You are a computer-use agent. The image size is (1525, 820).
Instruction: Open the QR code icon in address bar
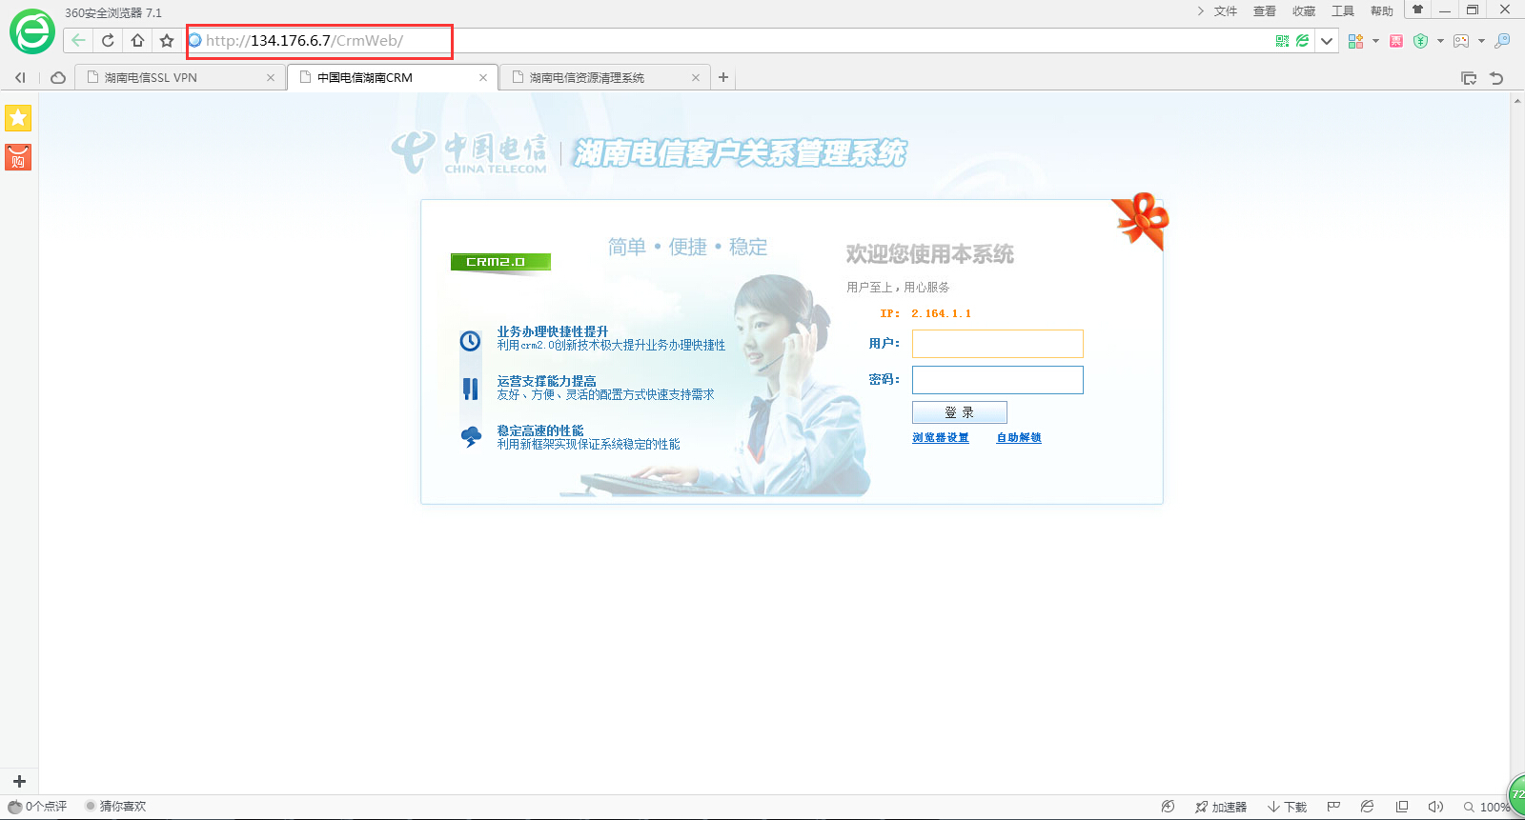point(1282,41)
